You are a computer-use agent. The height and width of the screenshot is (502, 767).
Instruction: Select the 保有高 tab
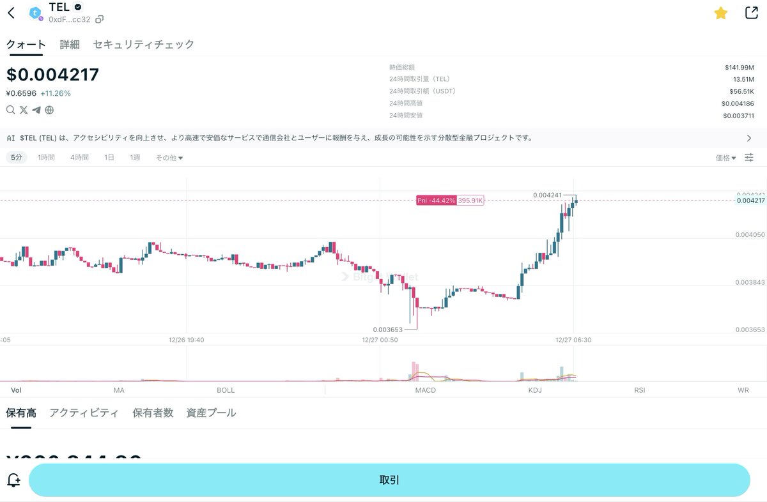click(x=21, y=413)
